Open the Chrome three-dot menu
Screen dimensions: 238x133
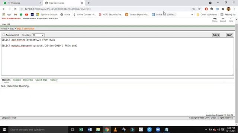[234, 9]
